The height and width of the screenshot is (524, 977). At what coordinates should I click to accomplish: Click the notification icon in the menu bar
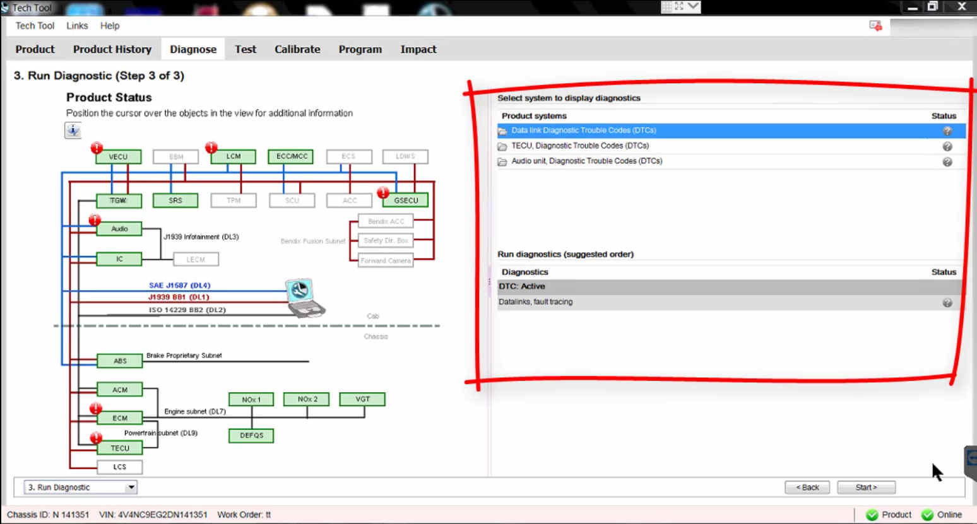point(875,26)
